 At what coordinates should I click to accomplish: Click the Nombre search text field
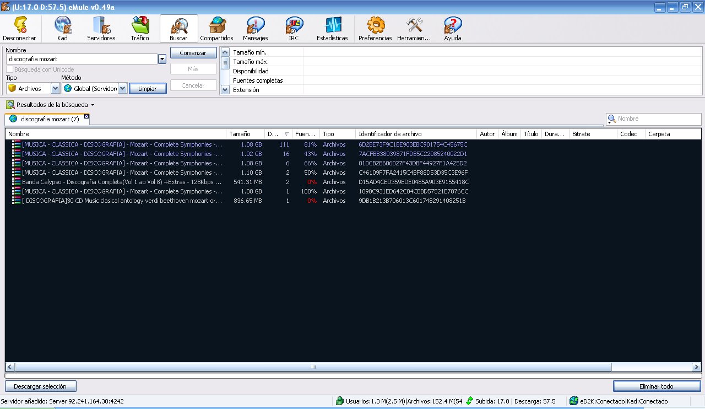tap(82, 59)
